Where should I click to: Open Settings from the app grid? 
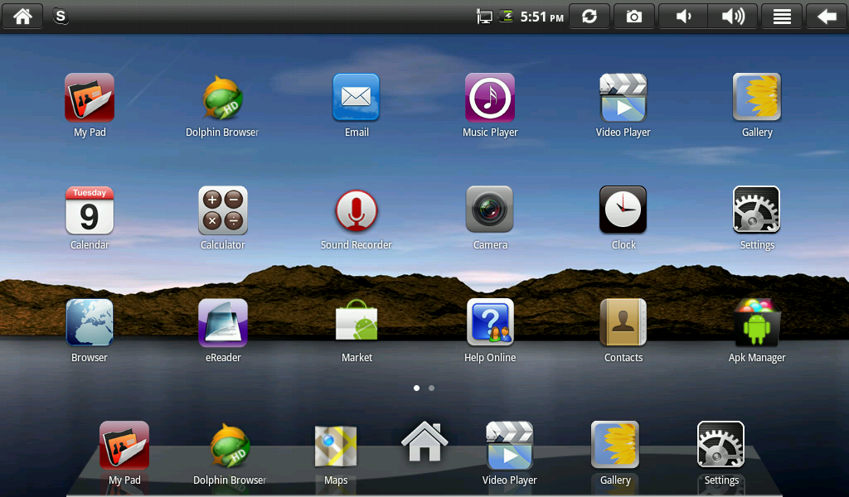coord(757,210)
